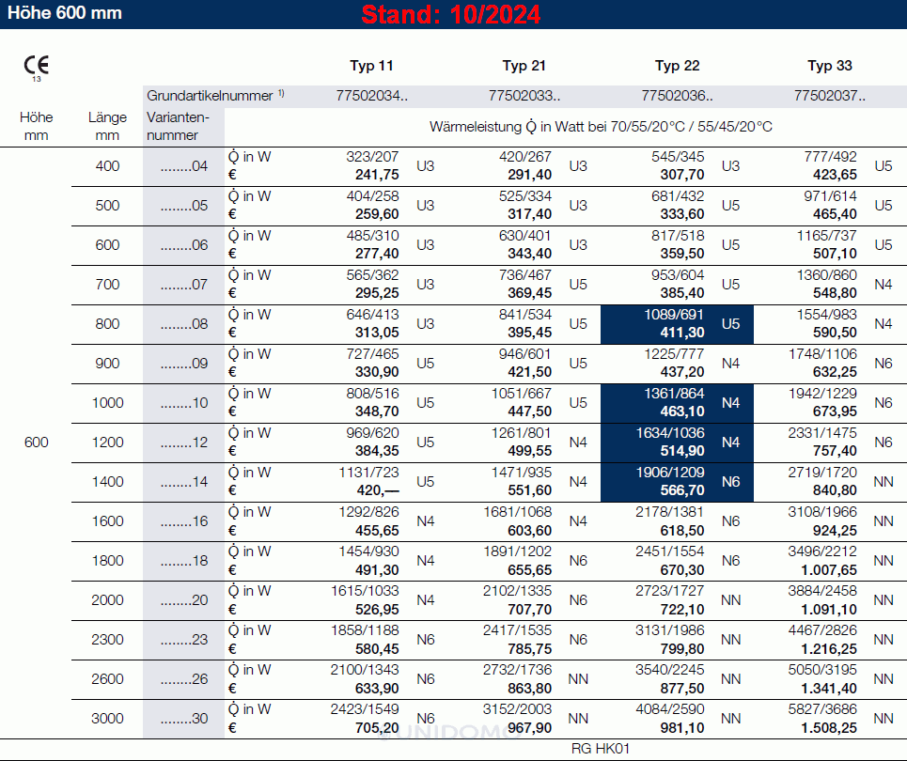Click Typ 11 price 241,75
The image size is (907, 761).
click(x=376, y=175)
